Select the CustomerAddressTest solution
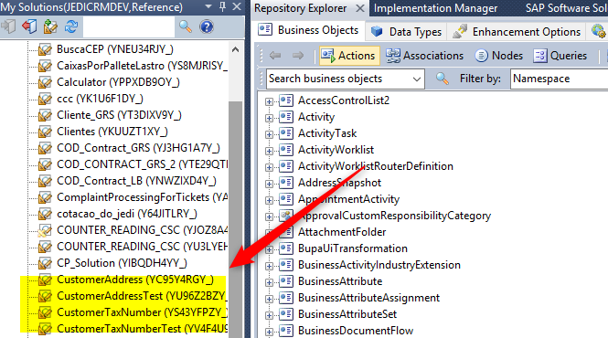This screenshot has width=608, height=338. 142,296
